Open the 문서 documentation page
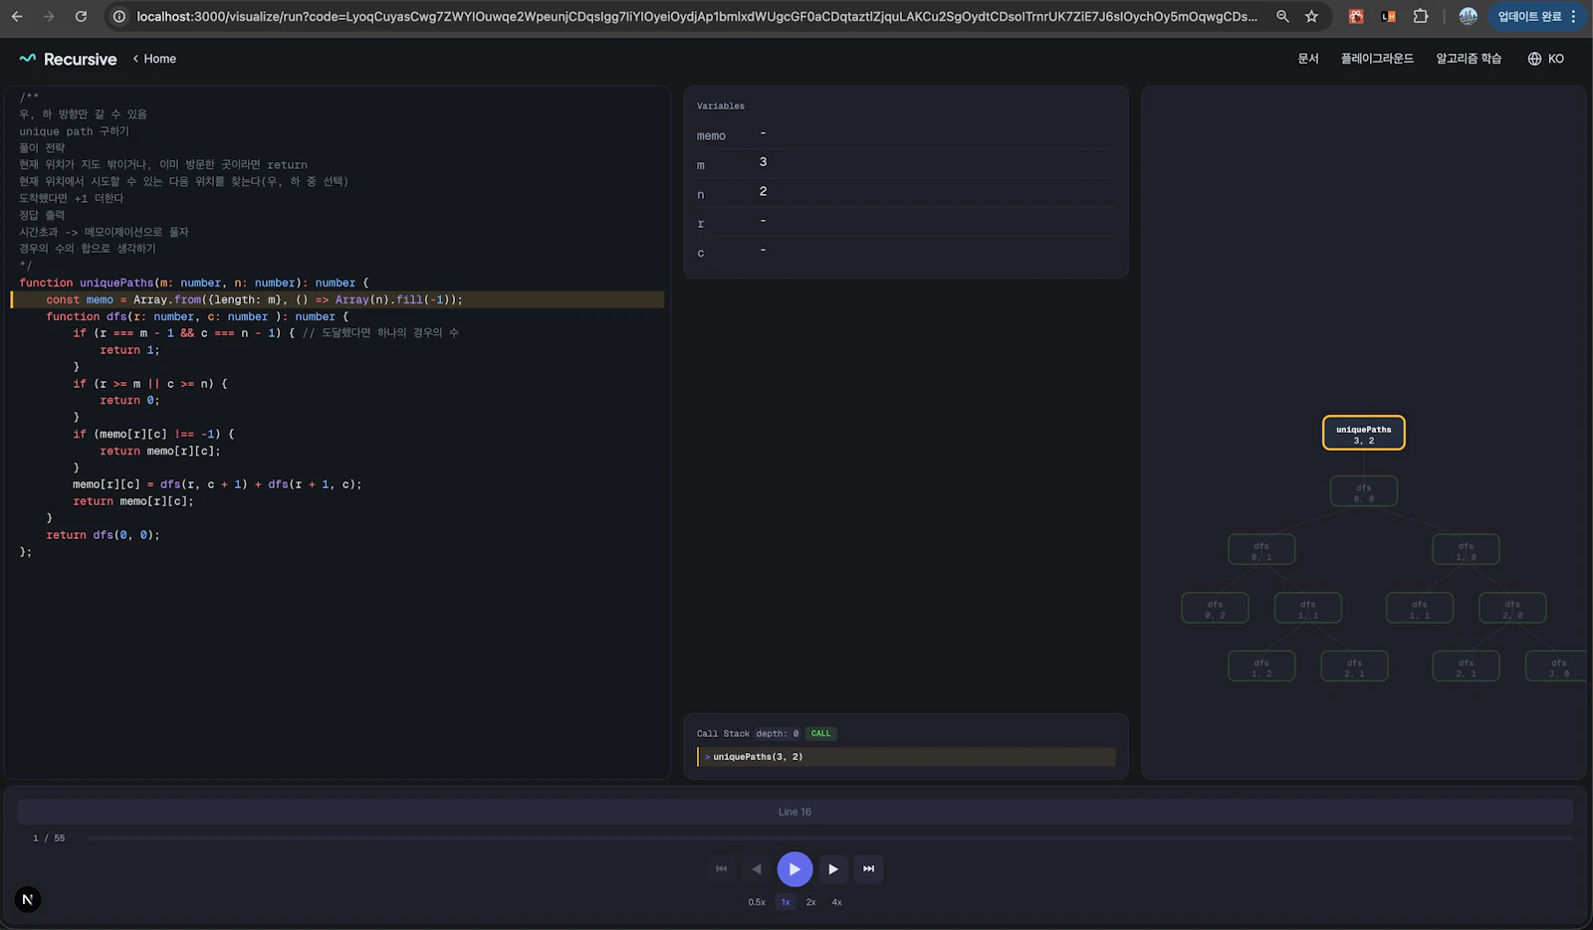 (1307, 58)
